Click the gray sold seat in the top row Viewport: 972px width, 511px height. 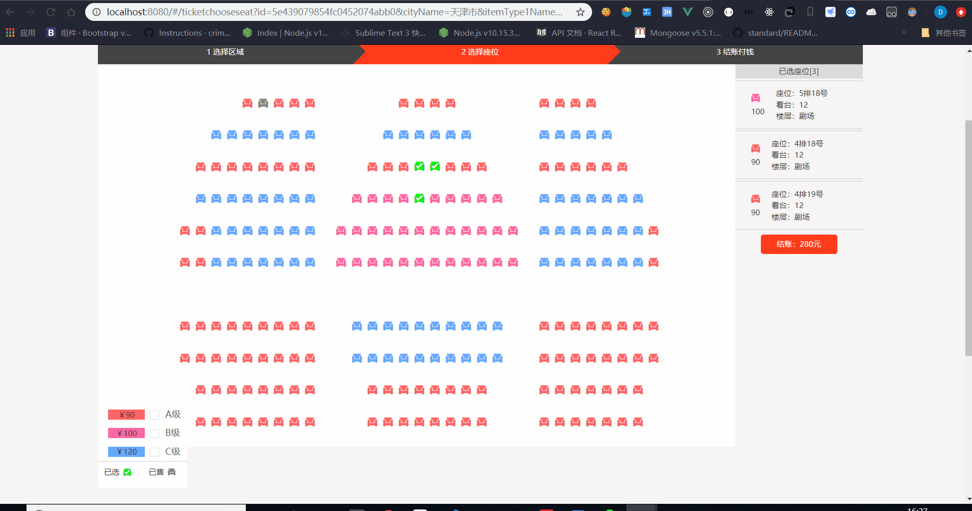tap(263, 103)
